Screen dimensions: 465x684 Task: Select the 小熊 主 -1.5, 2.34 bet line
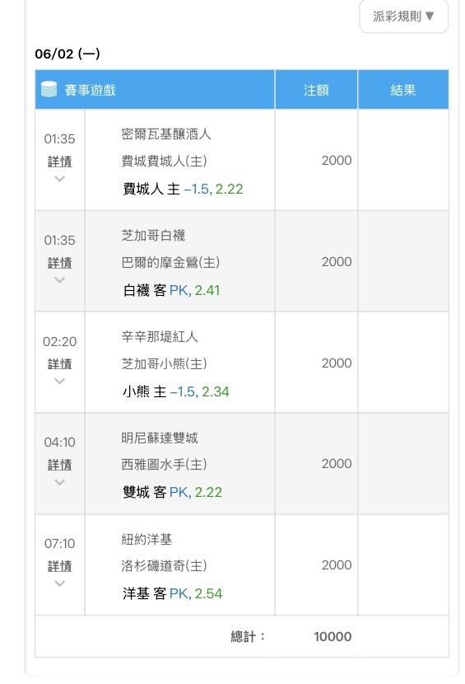tap(175, 391)
